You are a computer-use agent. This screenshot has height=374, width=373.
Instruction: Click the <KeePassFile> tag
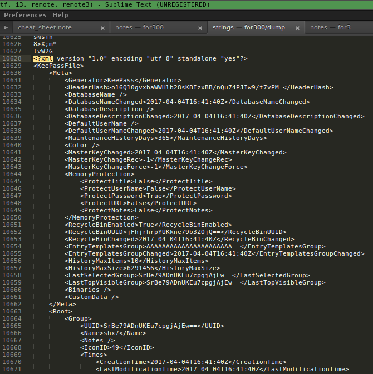coord(58,66)
